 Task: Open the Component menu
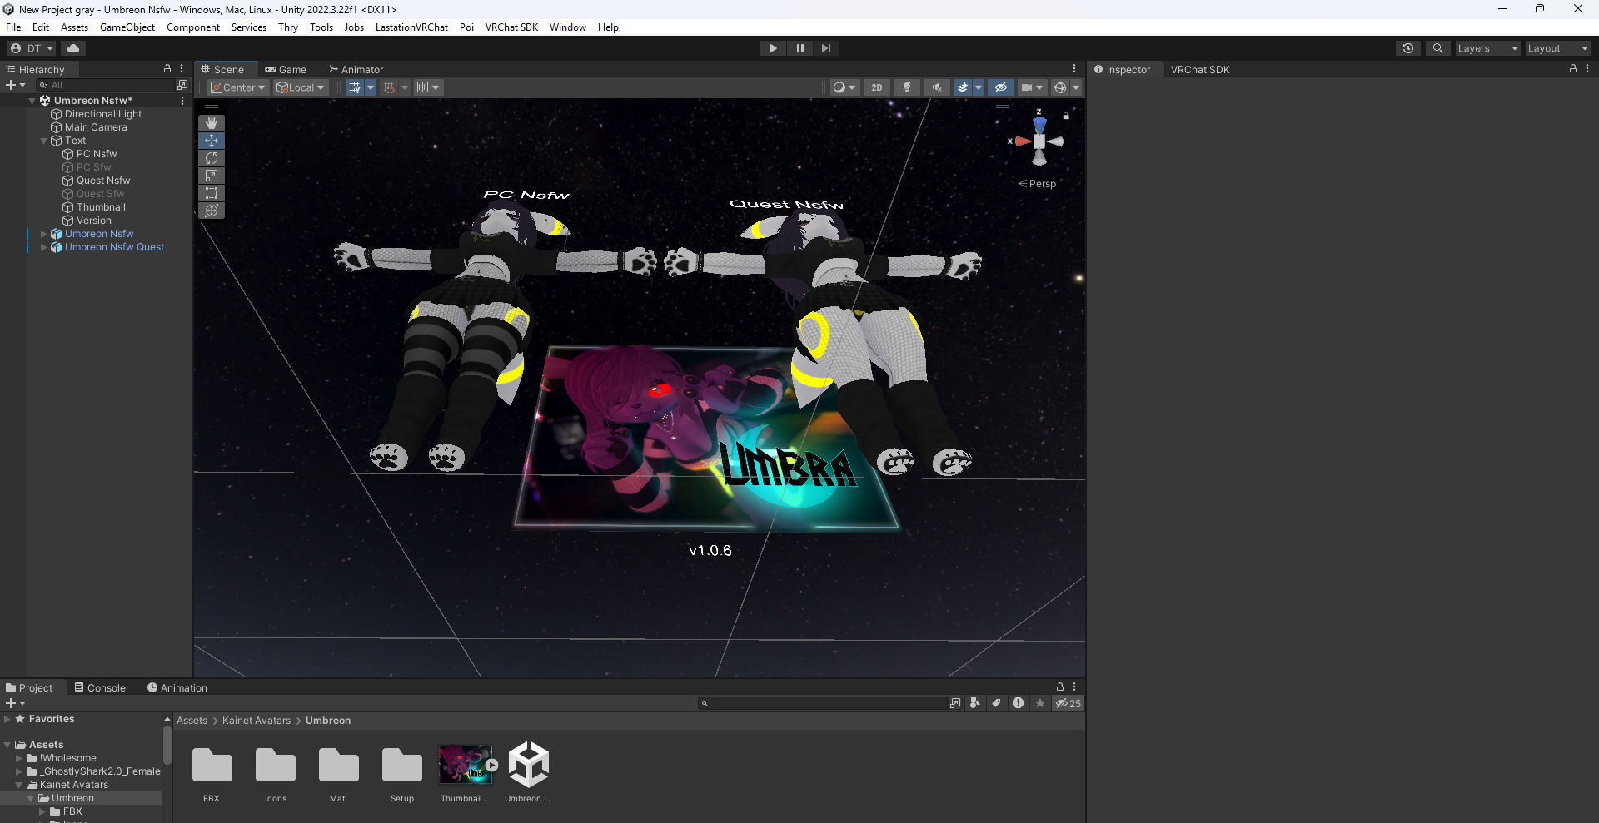pyautogui.click(x=193, y=27)
